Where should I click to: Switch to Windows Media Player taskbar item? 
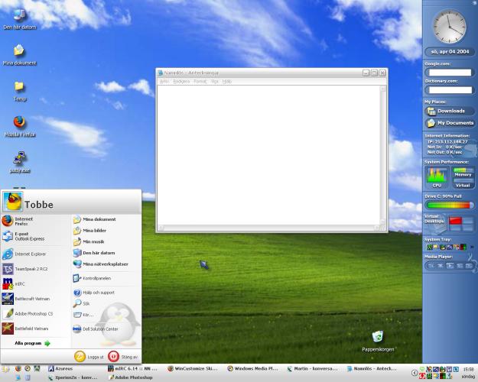click(x=255, y=368)
